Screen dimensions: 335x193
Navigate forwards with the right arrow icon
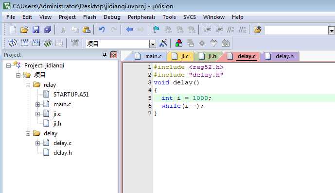coord(141,30)
